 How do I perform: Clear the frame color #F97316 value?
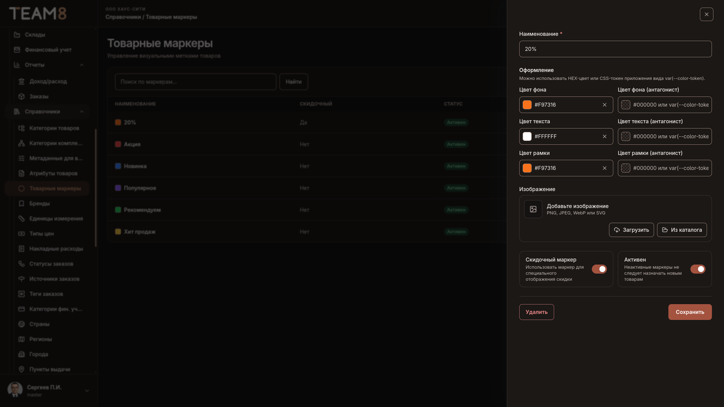[x=604, y=168]
